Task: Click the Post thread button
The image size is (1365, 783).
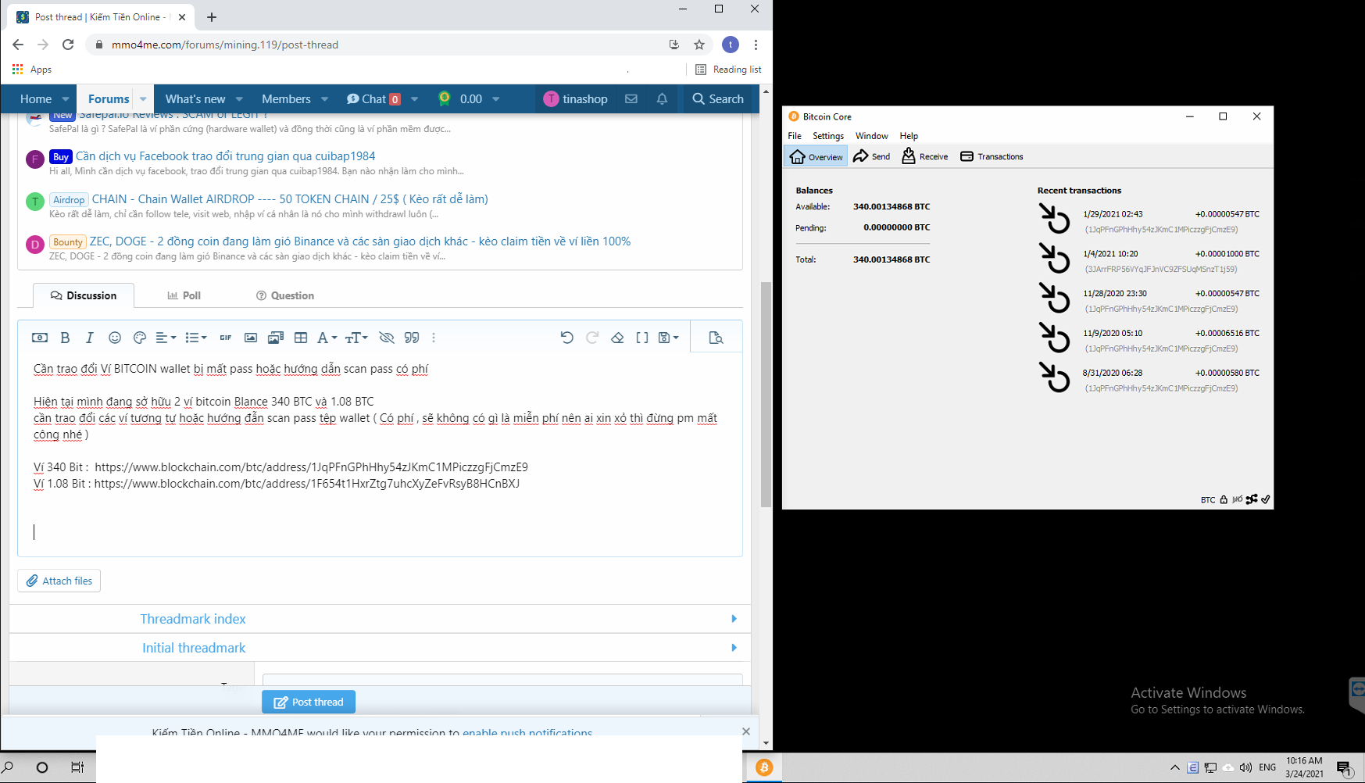Action: tap(309, 702)
